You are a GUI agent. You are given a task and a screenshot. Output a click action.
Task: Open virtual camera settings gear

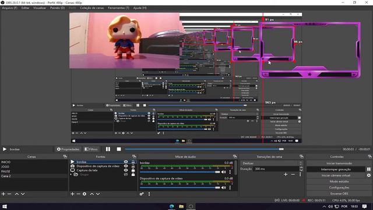pos(369,175)
